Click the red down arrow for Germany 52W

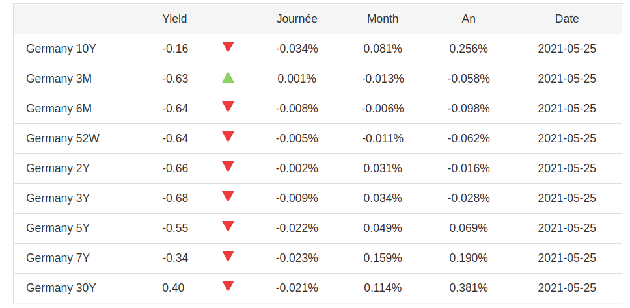[228, 136]
